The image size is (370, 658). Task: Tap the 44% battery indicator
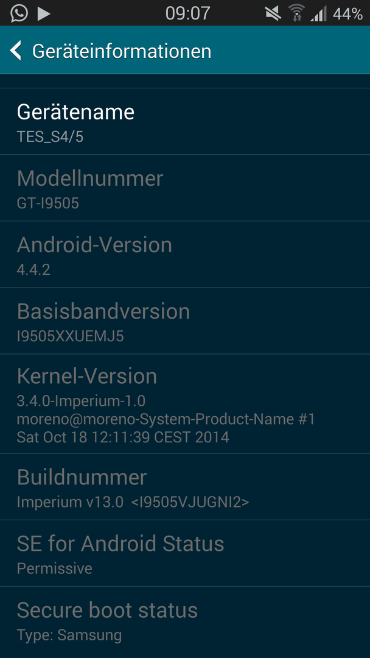[x=347, y=13]
